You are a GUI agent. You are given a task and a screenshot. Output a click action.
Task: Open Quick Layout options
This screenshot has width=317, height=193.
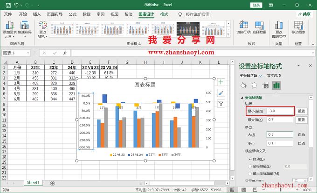(25, 29)
